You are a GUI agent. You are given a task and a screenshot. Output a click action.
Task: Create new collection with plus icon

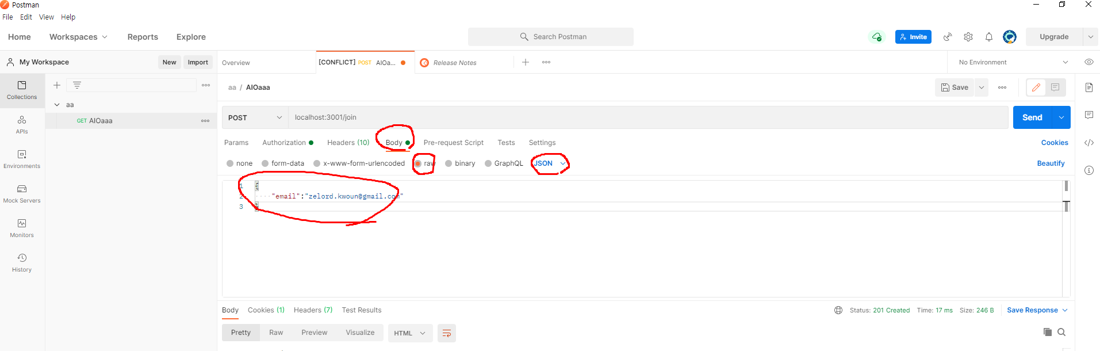coord(57,85)
